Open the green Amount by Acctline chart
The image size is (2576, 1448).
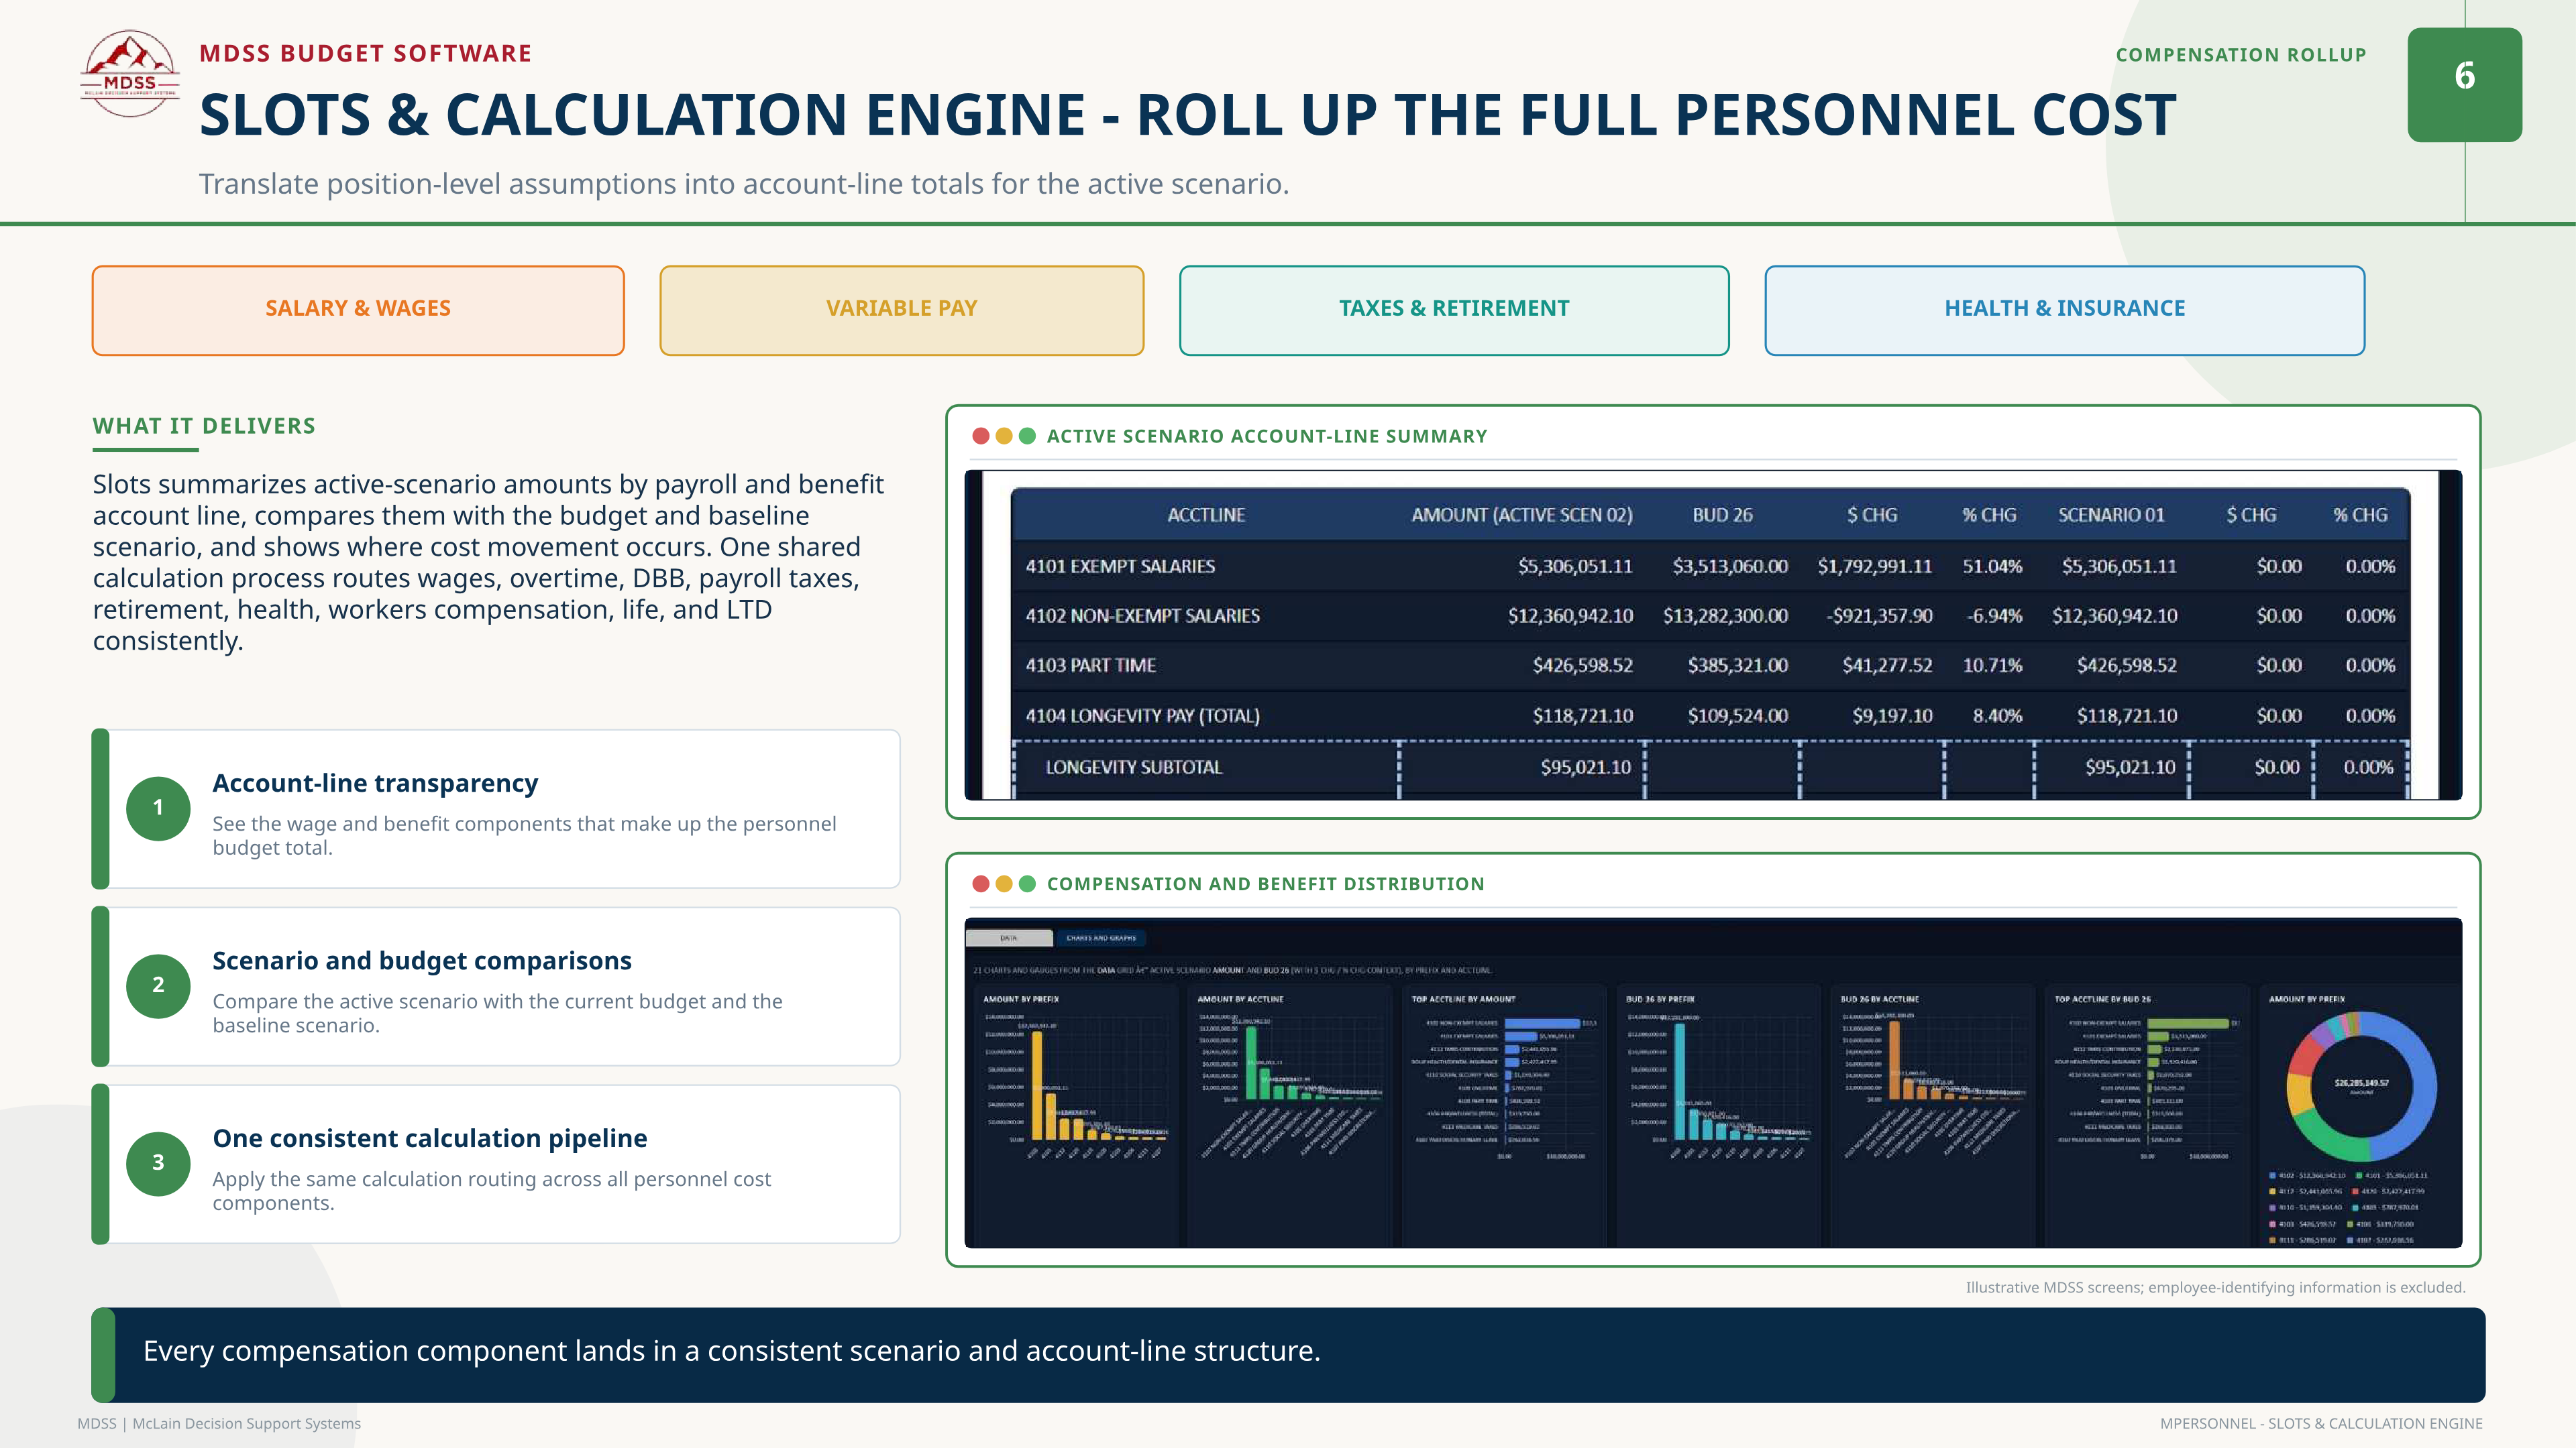(x=1289, y=1114)
